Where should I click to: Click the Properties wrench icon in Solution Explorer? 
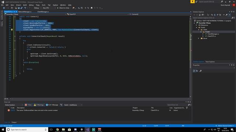tap(226, 15)
